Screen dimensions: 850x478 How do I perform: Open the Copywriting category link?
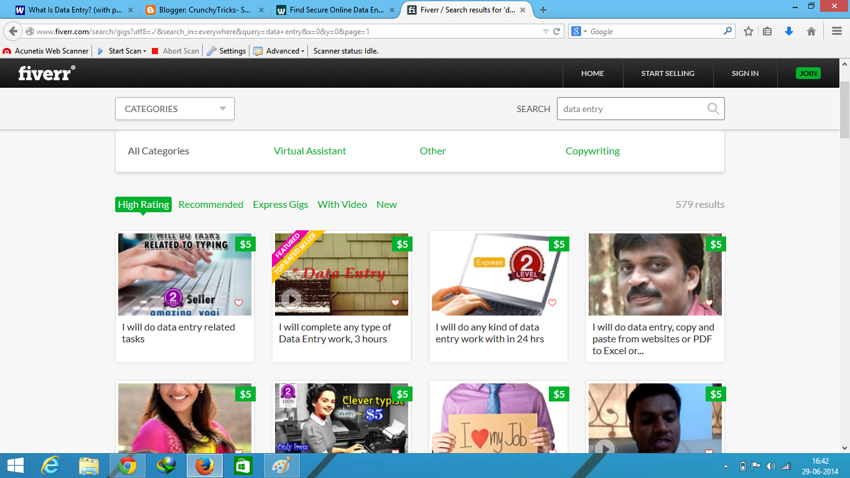pyautogui.click(x=592, y=151)
